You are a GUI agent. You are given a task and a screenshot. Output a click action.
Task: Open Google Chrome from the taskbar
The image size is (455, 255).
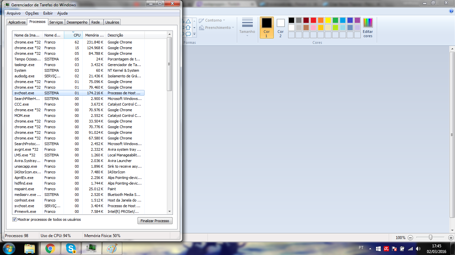pyautogui.click(x=50, y=248)
